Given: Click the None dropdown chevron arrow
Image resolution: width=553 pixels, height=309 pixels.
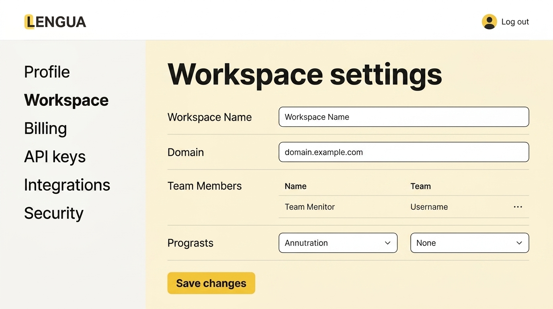Looking at the screenshot, I should click(x=519, y=243).
